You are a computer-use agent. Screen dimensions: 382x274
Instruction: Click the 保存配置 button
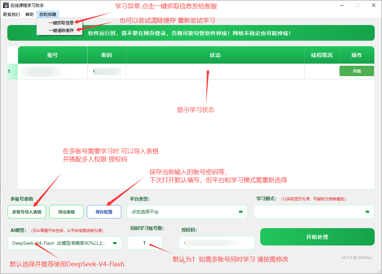coord(104,212)
